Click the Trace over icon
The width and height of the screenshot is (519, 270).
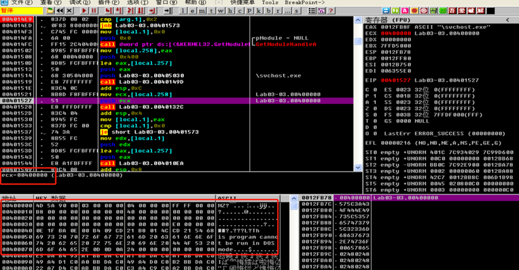coord(140,11)
